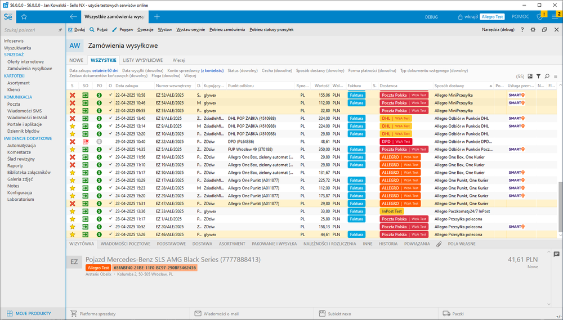Click the magnifier search icon above the table

[547, 76]
